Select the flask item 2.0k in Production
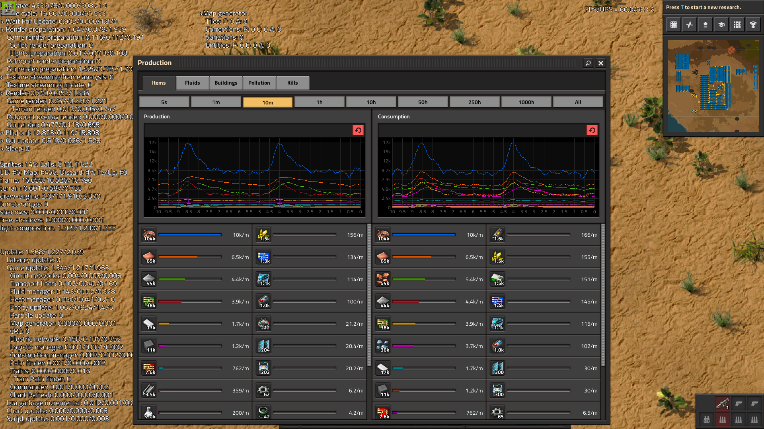Viewport: 764px width, 429px height. (x=150, y=413)
